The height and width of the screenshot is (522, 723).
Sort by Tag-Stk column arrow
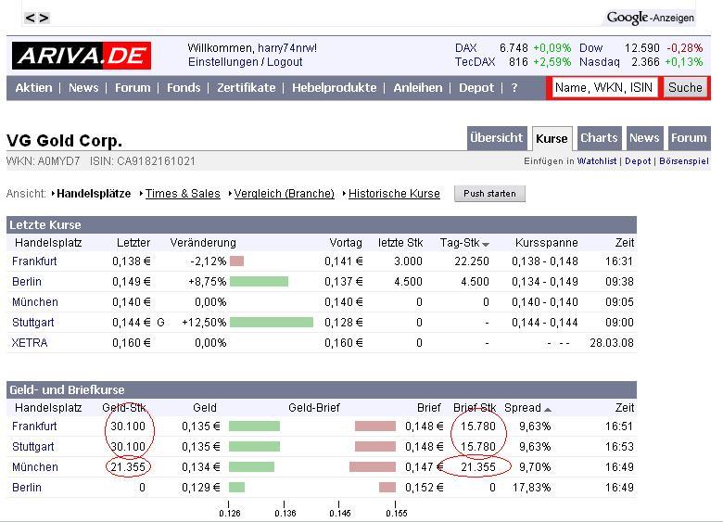pyautogui.click(x=486, y=245)
